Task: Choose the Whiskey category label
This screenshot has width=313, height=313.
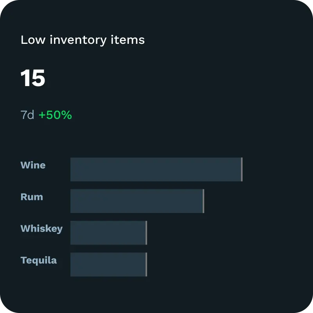Action: [41, 228]
